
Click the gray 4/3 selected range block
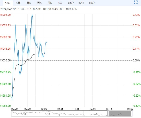(x=120, y=113)
